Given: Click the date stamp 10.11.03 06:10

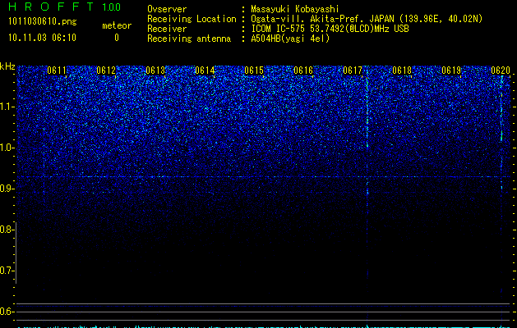Looking at the screenshot, I should click(42, 38).
